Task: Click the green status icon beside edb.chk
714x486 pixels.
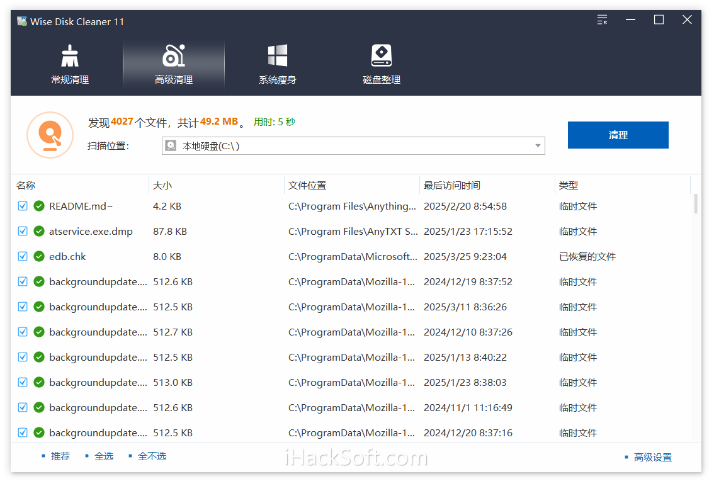Action: (39, 256)
